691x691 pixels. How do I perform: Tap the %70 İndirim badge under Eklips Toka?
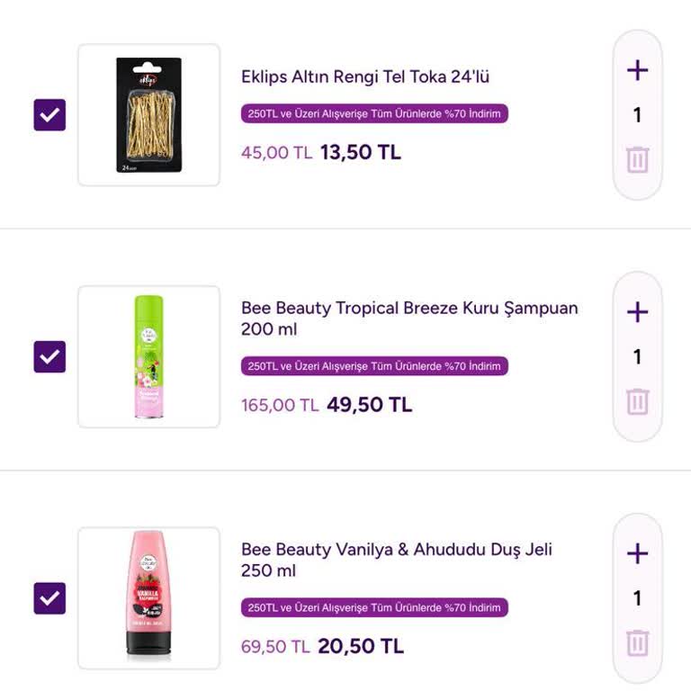click(x=374, y=114)
